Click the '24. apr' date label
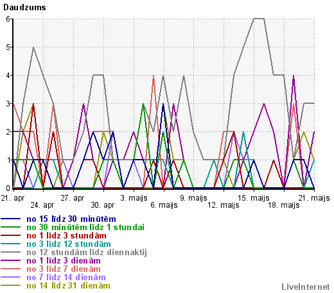Screen dimensions: 334x293 [x=42, y=205]
